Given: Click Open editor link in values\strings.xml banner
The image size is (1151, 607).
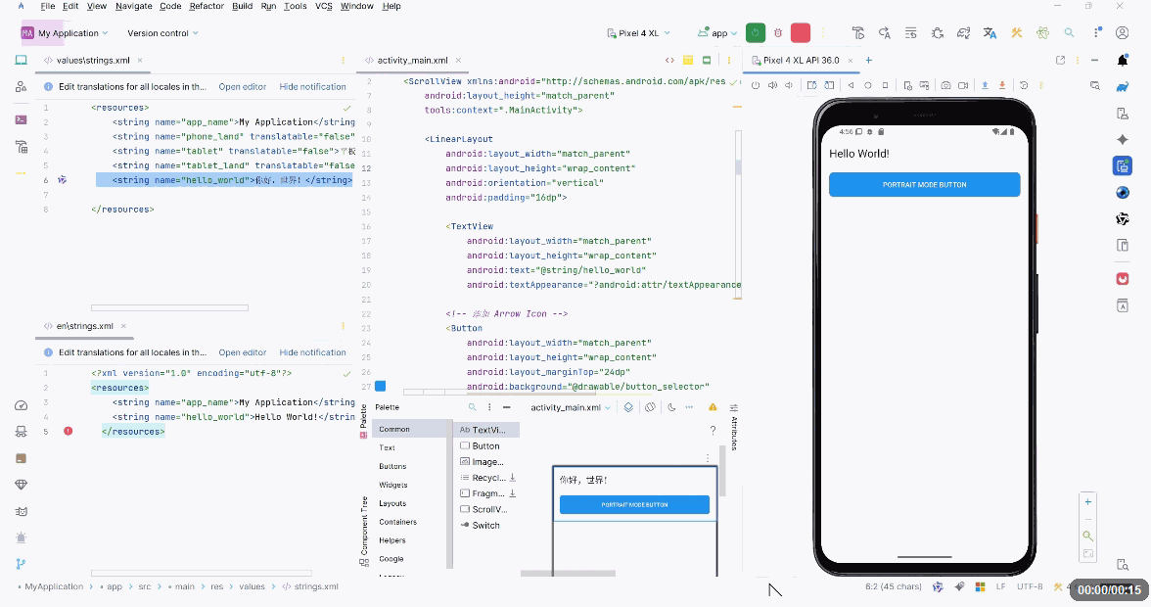Looking at the screenshot, I should click(243, 86).
